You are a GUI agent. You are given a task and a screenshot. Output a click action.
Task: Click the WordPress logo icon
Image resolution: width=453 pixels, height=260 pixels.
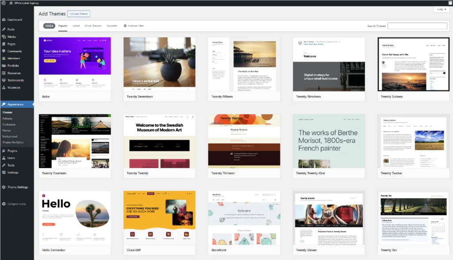pyautogui.click(x=4, y=3)
